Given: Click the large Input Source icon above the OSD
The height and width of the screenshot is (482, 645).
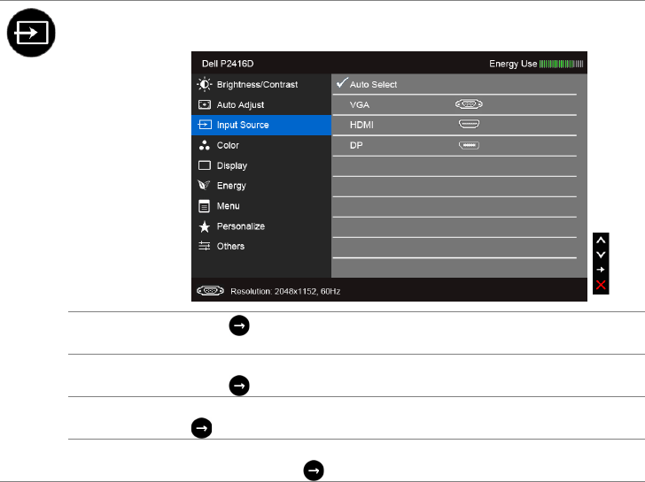Looking at the screenshot, I should (31, 33).
